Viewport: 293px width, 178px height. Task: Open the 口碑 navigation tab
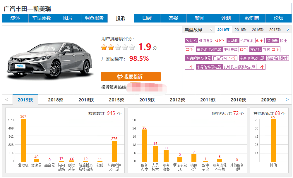pos(147,18)
